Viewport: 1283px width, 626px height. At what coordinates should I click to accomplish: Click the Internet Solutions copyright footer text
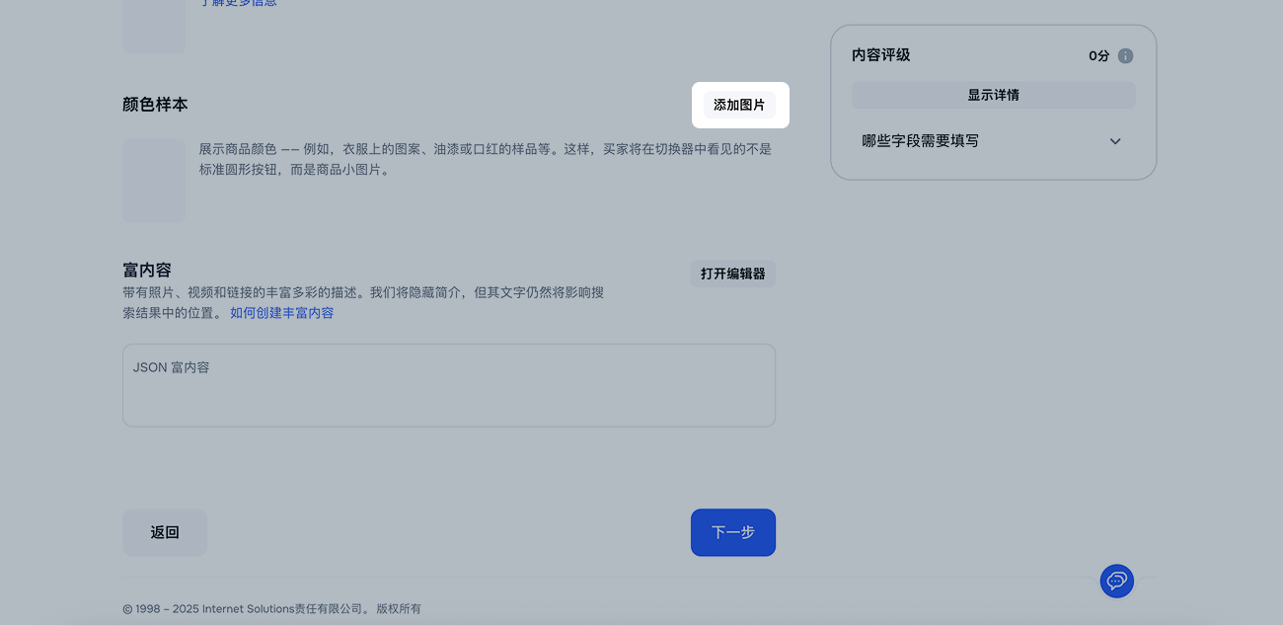(x=271, y=608)
